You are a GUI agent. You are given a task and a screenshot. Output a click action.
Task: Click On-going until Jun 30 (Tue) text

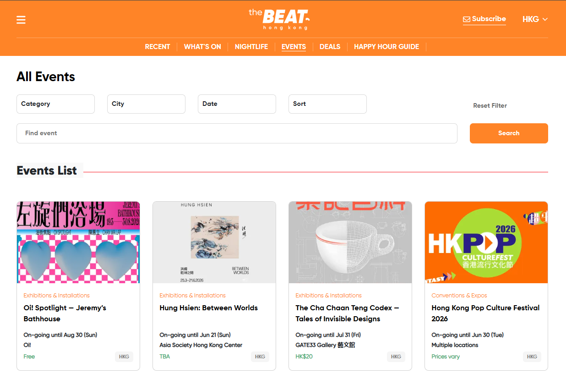pyautogui.click(x=468, y=335)
